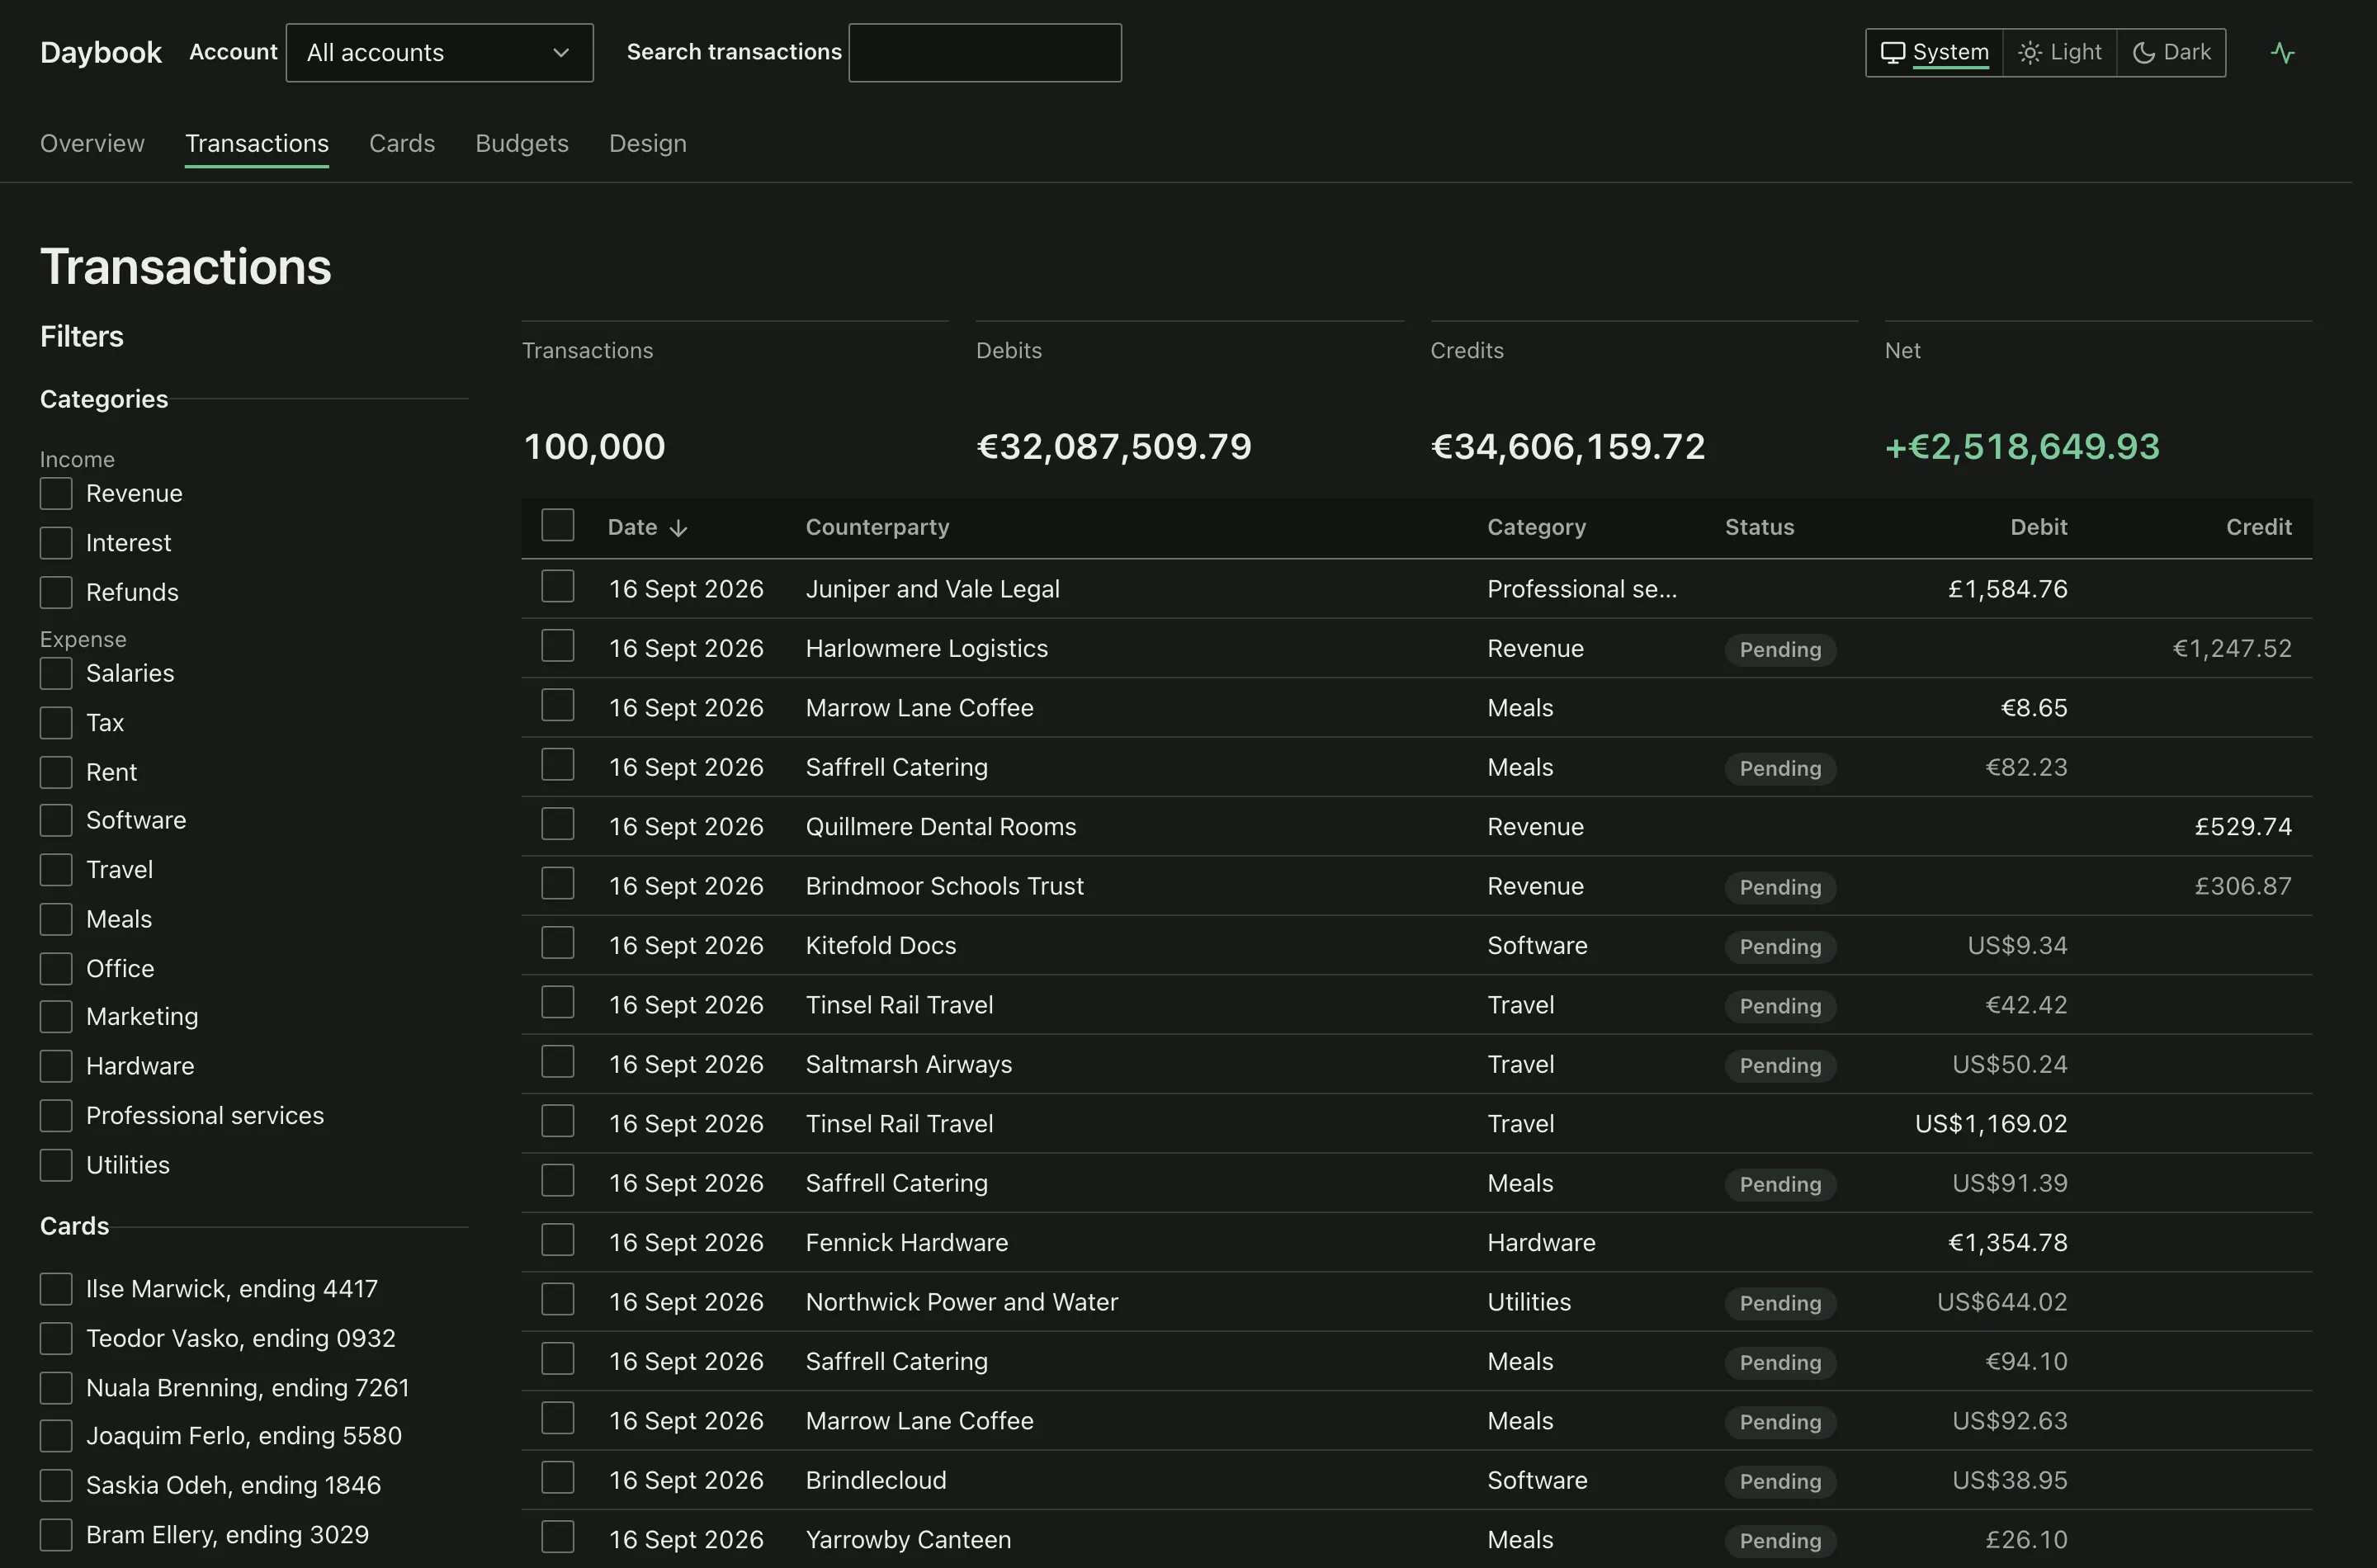Viewport: 2377px width, 1568px height.
Task: Click the Credit column header
Action: pyautogui.click(x=2258, y=528)
